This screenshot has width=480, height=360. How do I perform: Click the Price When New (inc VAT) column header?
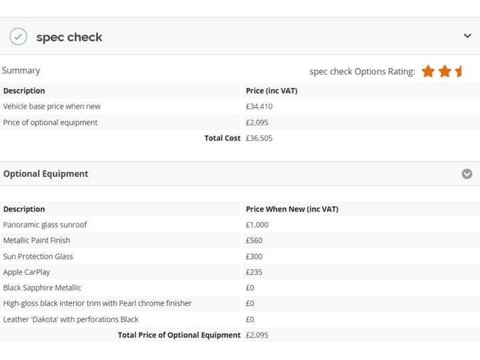pos(292,209)
